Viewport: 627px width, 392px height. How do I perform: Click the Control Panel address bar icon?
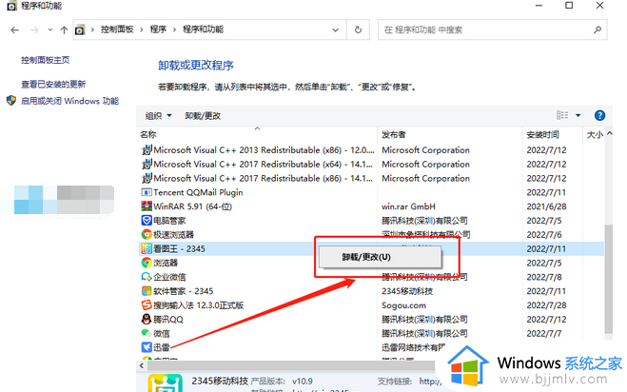pyautogui.click(x=80, y=30)
